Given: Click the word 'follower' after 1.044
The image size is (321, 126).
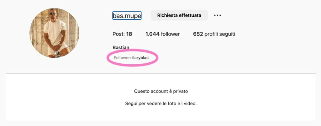Looking at the screenshot, I should pos(170,34).
